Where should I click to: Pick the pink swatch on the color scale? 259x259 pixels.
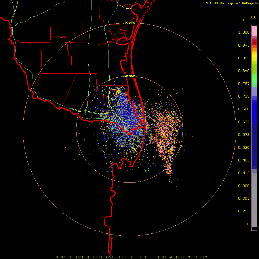coord(254,31)
